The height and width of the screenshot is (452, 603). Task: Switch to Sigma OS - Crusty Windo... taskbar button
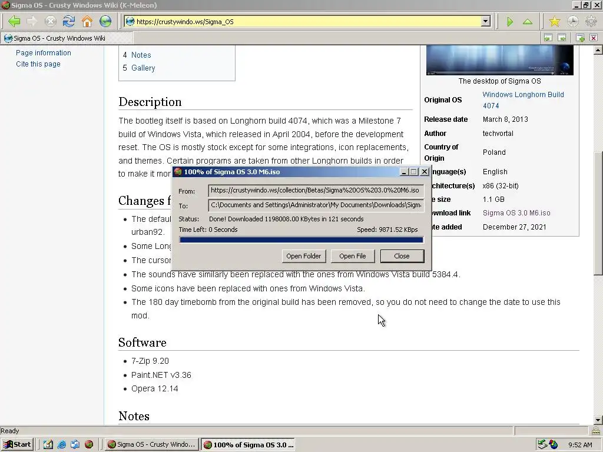coord(151,444)
